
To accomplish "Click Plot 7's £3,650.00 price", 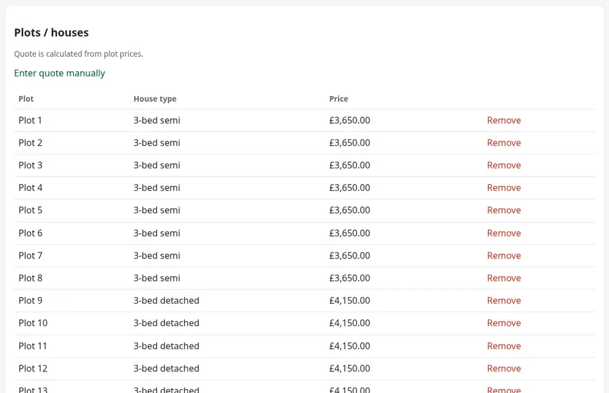I will pyautogui.click(x=350, y=256).
